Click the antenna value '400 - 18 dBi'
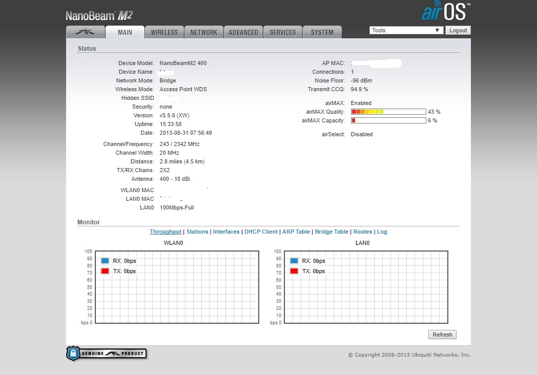The image size is (537, 375). coord(175,179)
